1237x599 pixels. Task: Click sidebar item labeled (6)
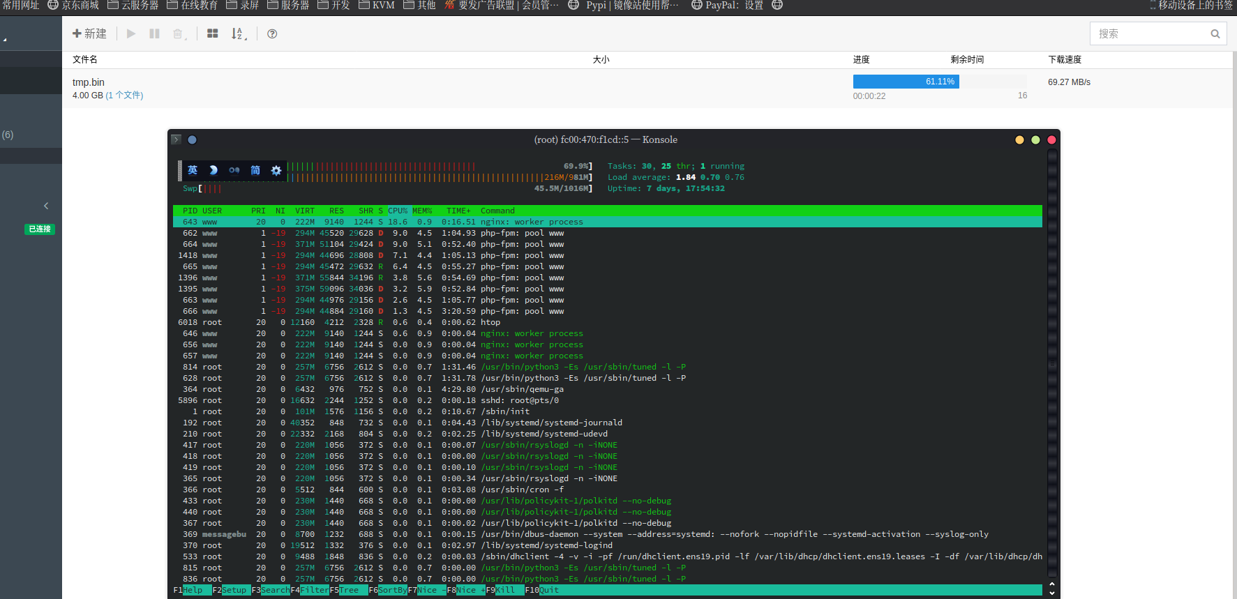click(8, 135)
